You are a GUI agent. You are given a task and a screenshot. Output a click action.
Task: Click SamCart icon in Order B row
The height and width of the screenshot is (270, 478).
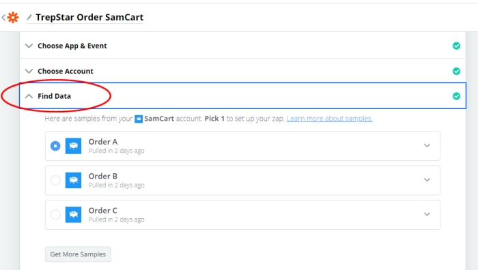point(73,180)
